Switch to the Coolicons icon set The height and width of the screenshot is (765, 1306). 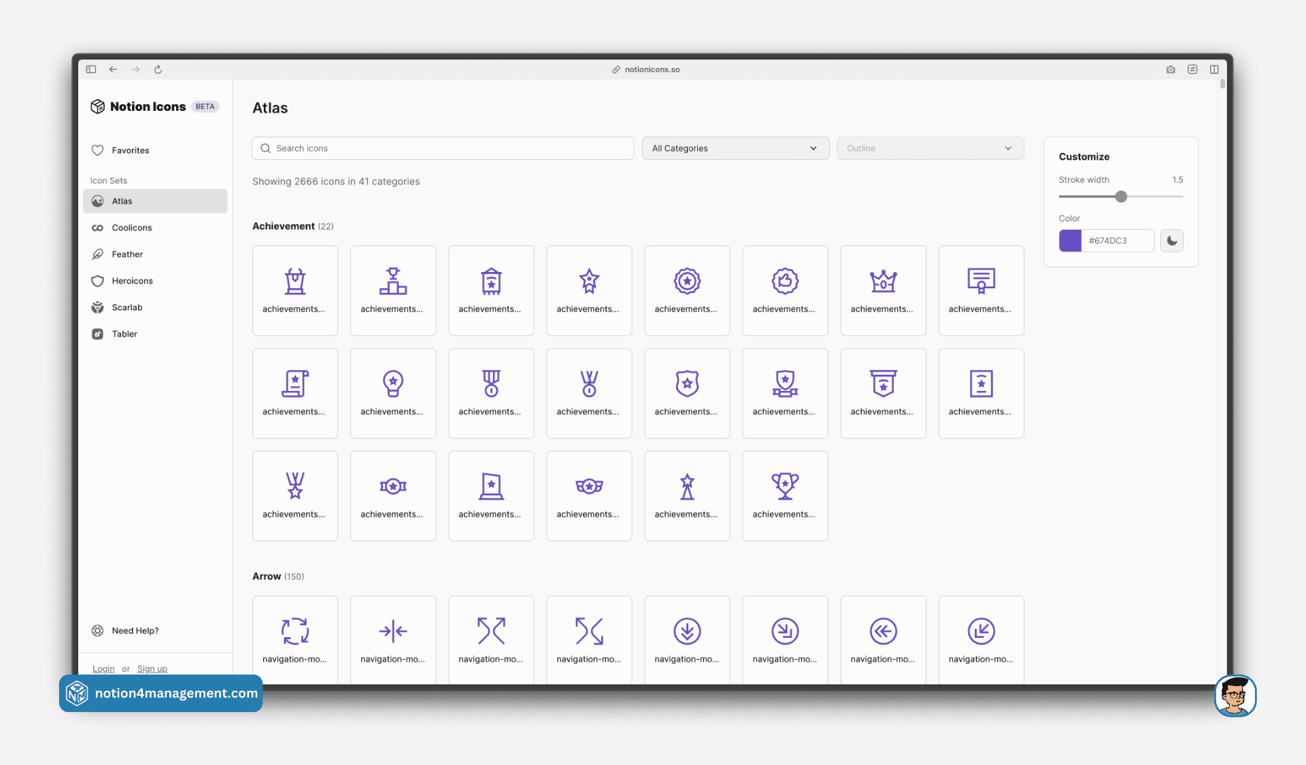coord(155,228)
